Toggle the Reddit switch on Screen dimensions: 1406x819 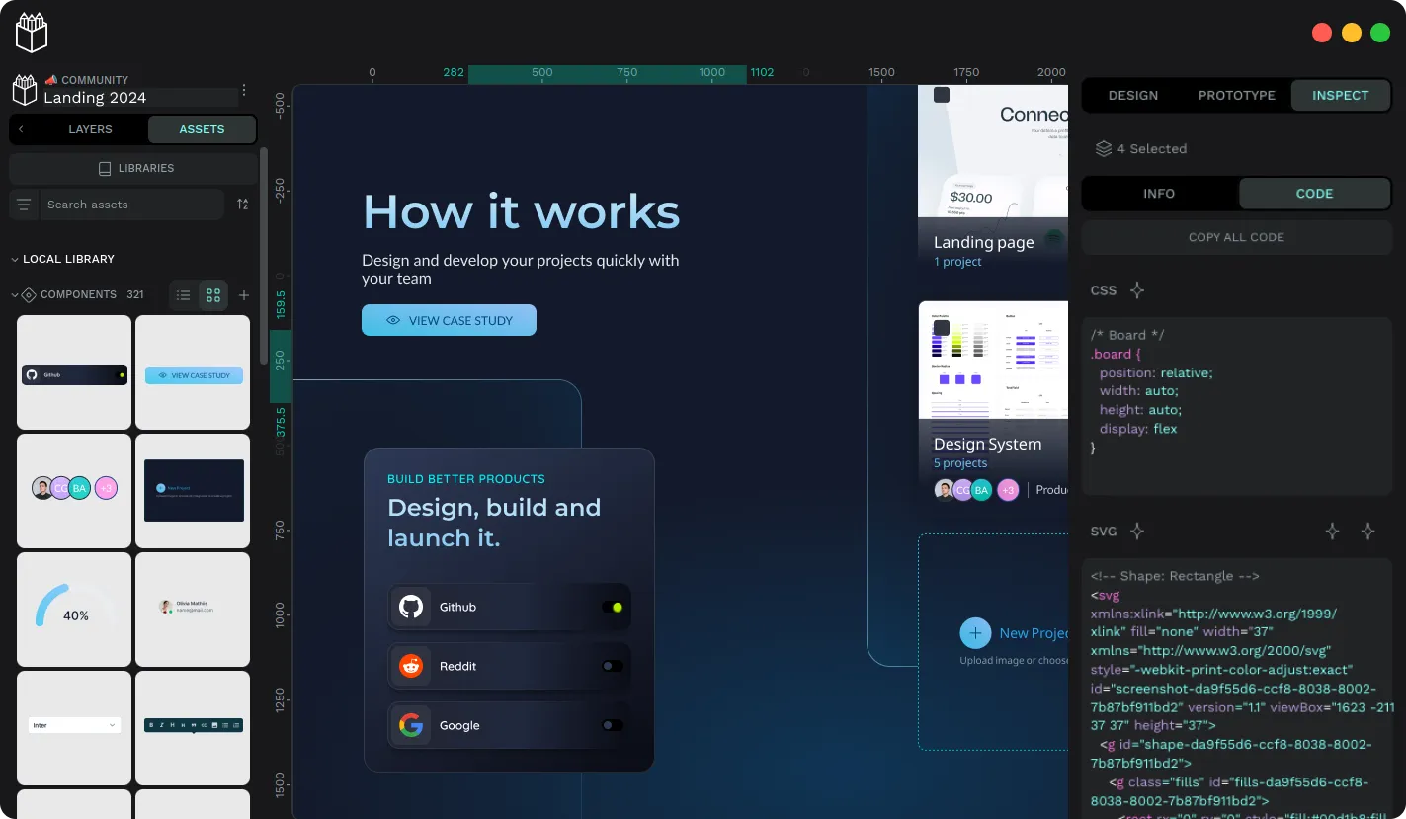613,666
